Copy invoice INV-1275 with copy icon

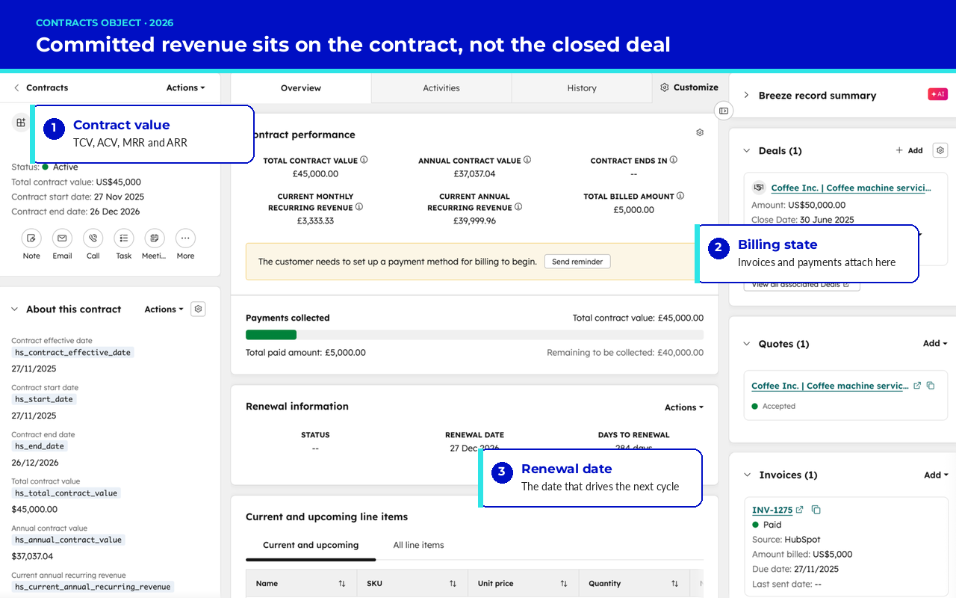(x=816, y=510)
